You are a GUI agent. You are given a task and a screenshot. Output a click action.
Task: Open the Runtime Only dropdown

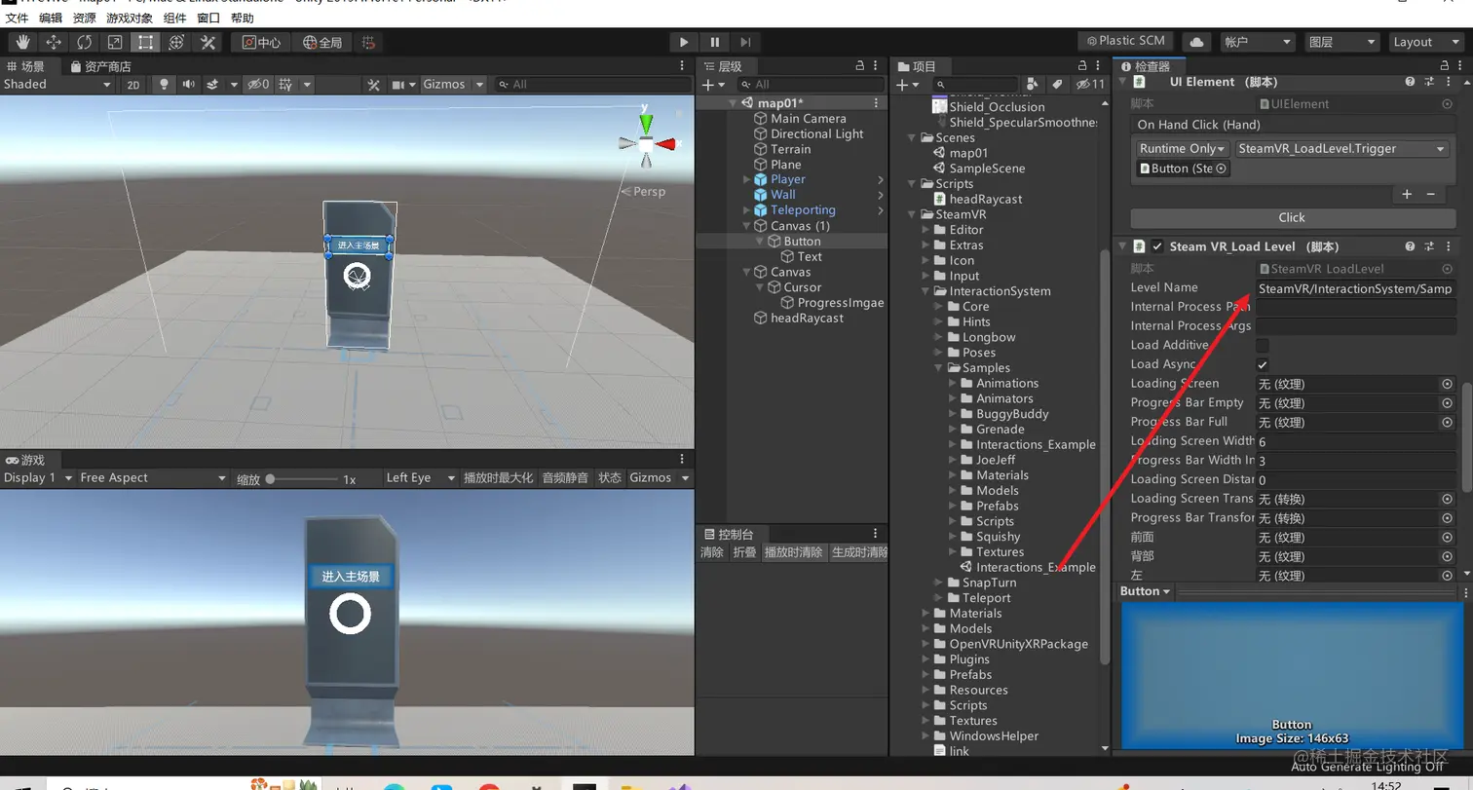click(1183, 149)
